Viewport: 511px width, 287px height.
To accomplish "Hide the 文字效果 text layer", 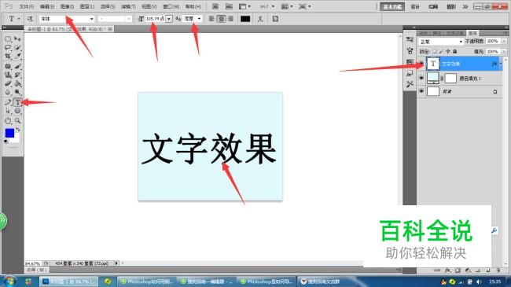I will coord(421,64).
